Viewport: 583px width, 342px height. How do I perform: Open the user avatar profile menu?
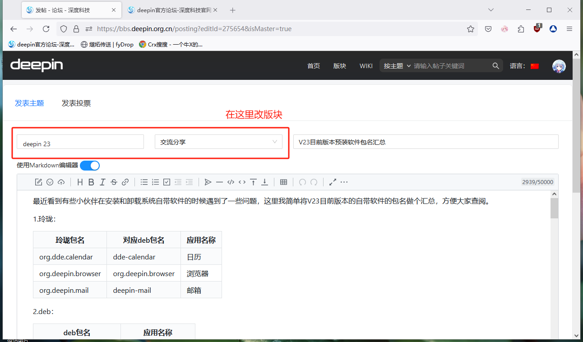click(x=559, y=66)
